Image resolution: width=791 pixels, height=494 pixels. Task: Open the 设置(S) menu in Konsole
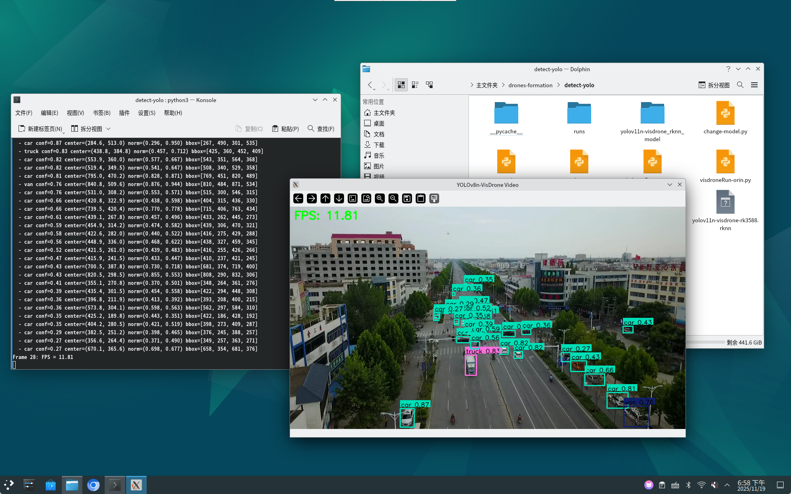pos(146,113)
